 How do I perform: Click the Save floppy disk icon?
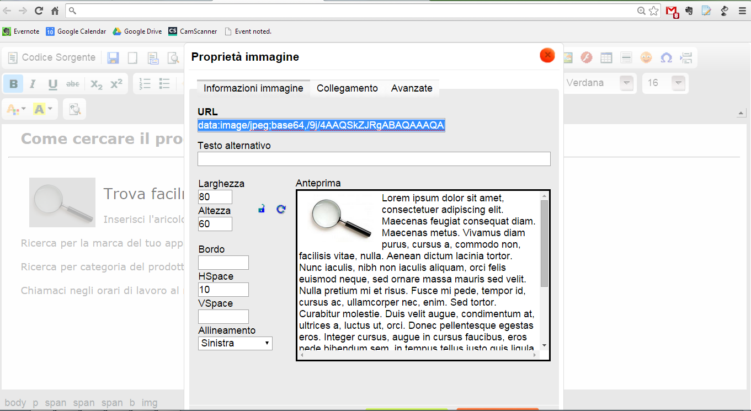point(113,58)
